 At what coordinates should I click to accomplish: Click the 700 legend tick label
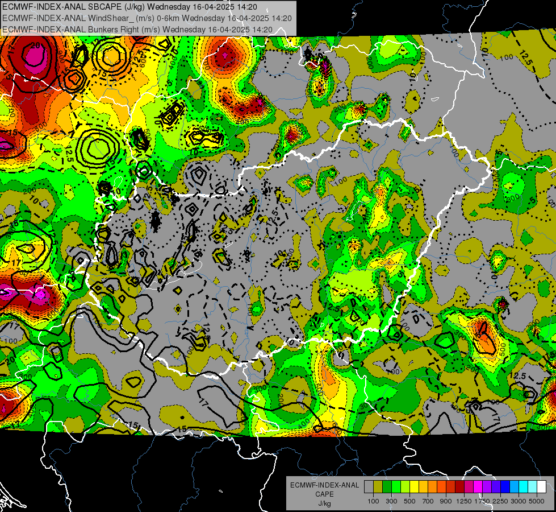click(428, 501)
